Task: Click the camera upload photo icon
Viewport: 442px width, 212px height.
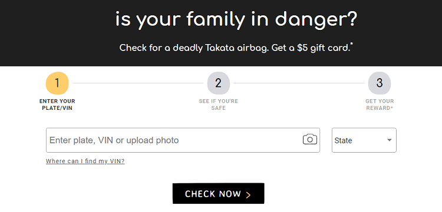Action: [x=310, y=140]
